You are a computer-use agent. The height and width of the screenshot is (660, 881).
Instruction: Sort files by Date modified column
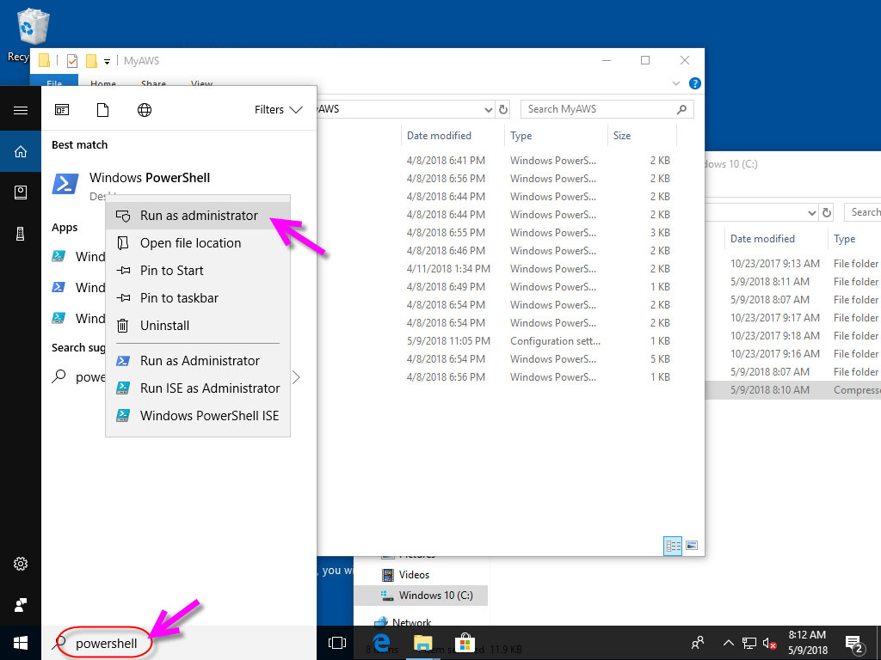click(439, 136)
